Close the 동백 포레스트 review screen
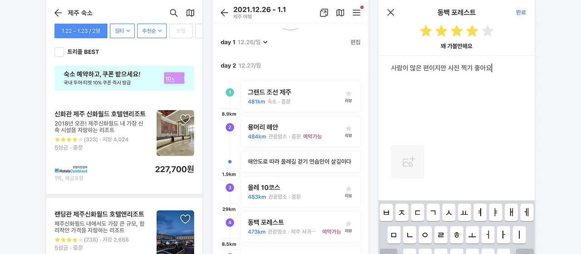This screenshot has height=254, width=581. (391, 13)
